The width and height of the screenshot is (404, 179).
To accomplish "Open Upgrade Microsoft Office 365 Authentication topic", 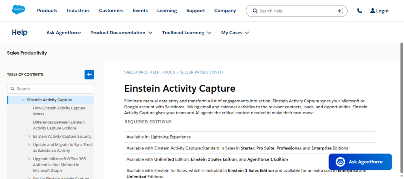I will point(60,164).
